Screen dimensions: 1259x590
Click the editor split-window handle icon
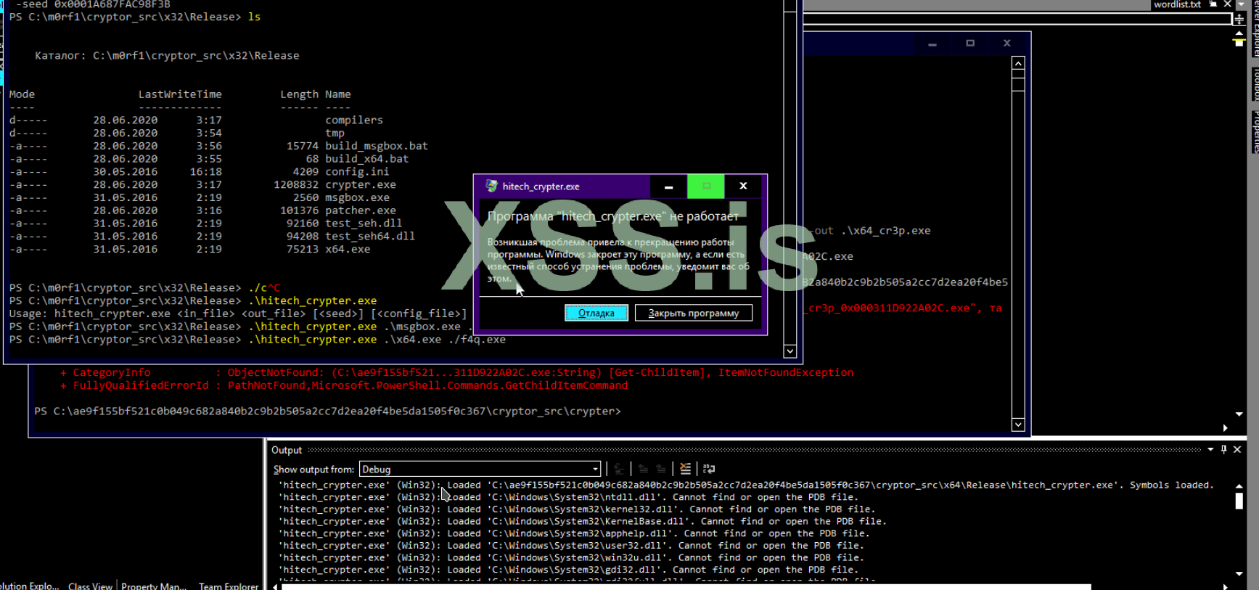coord(1239,20)
